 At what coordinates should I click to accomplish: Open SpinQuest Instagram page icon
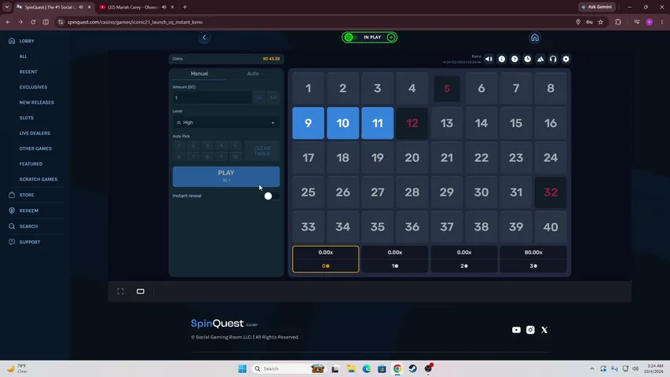click(x=530, y=330)
